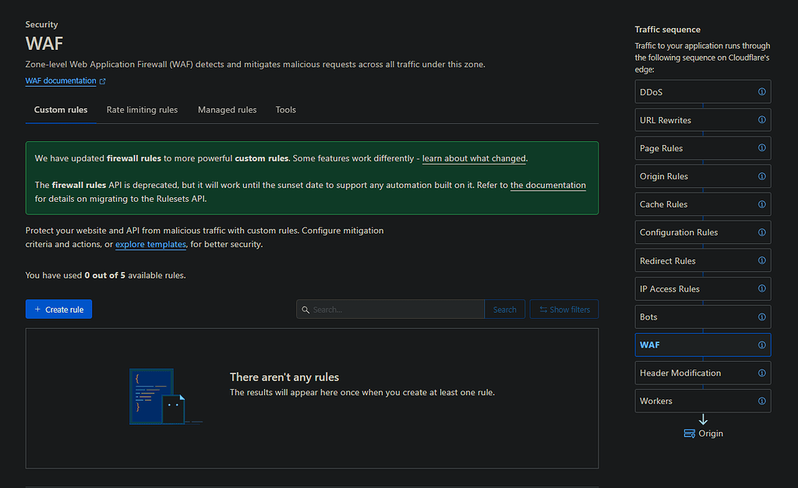Viewport: 798px width, 488px height.
Task: Click info icon beside URL Rewrites
Action: point(761,120)
